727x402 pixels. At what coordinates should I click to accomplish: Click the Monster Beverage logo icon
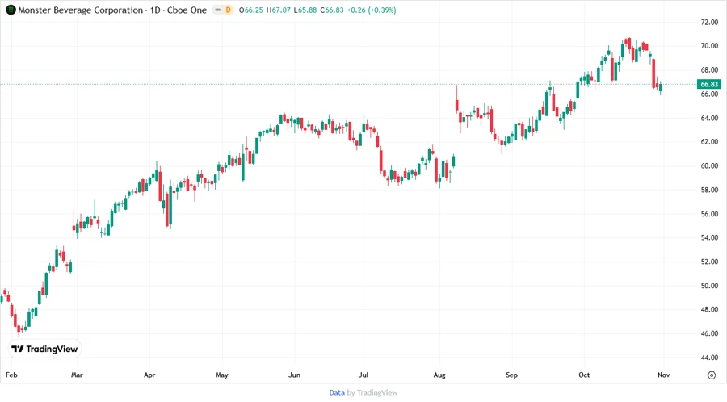[x=11, y=10]
